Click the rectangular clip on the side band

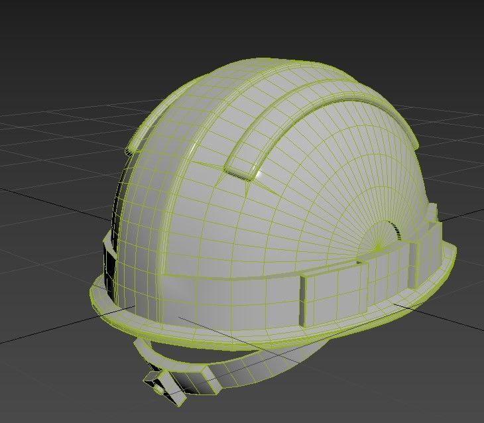pos(334,294)
